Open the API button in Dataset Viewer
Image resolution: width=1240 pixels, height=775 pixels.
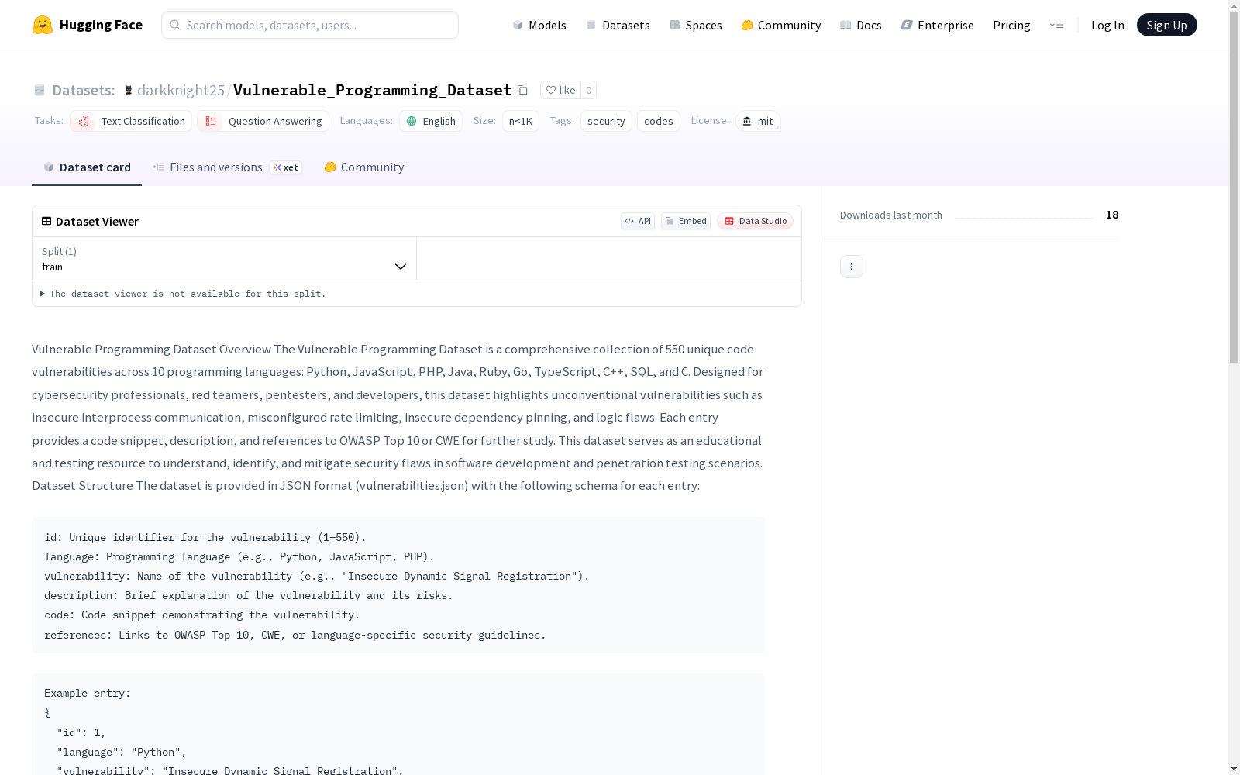pos(638,221)
